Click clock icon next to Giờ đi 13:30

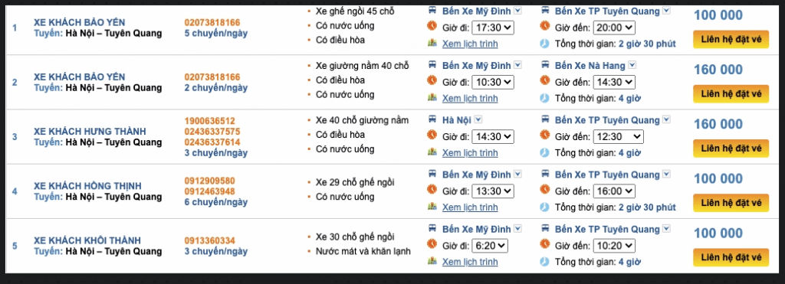point(432,190)
